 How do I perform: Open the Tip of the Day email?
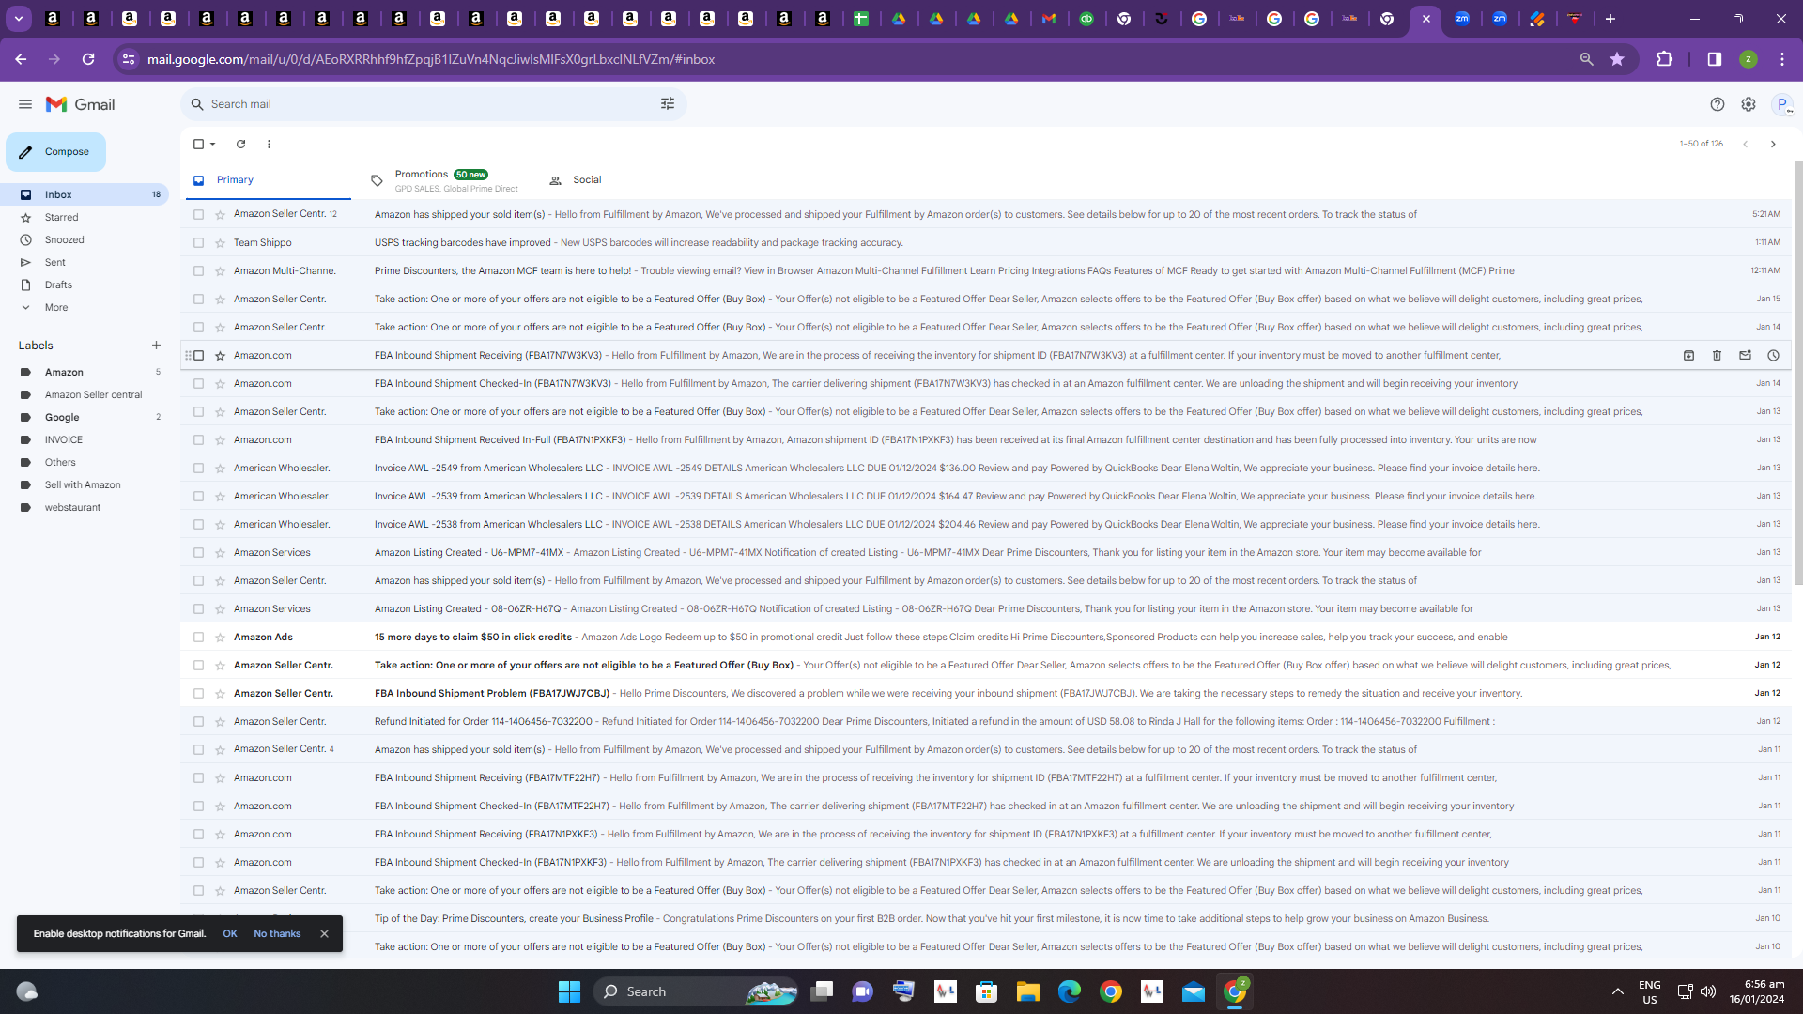(986, 918)
